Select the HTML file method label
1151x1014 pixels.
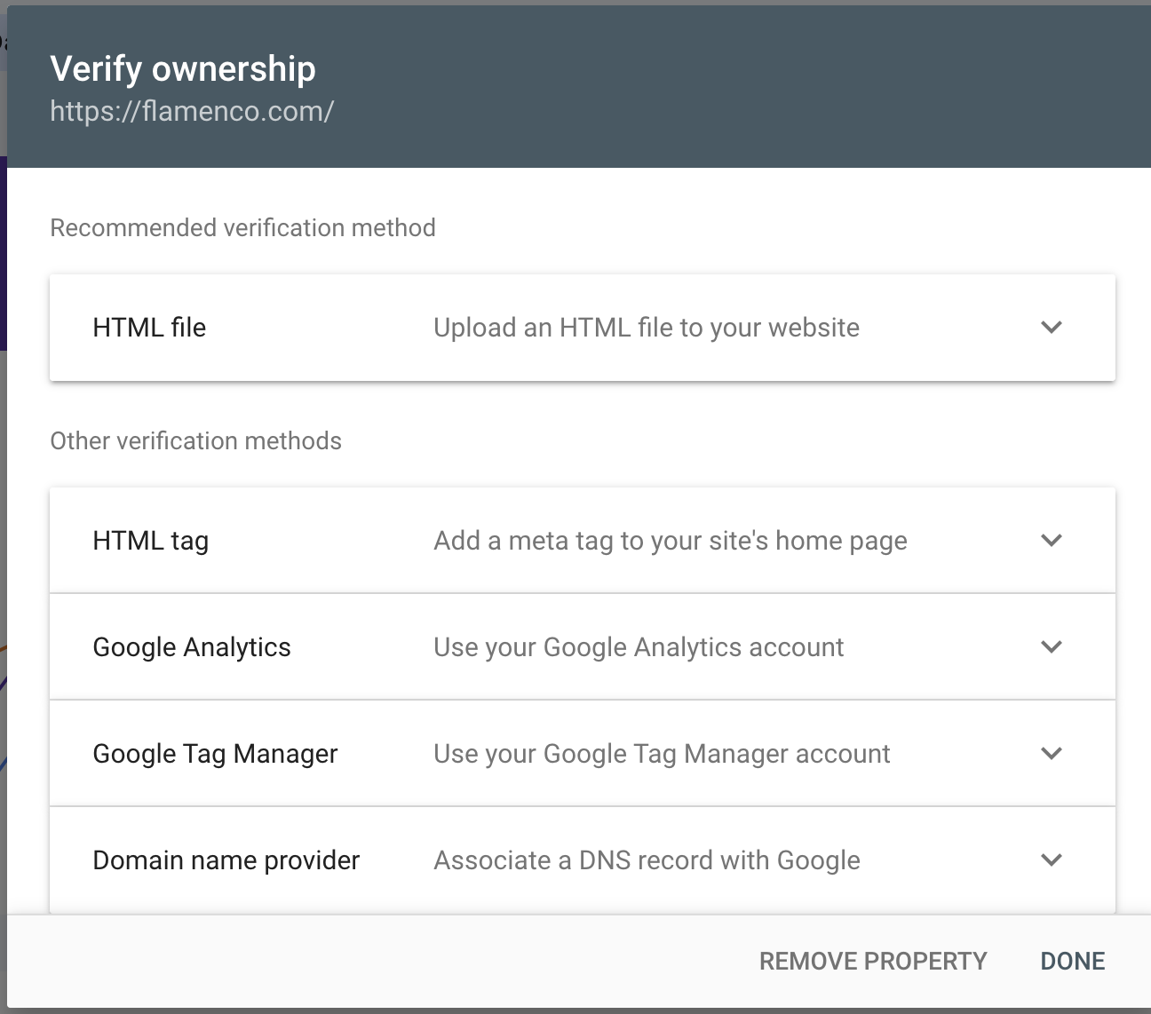tap(149, 328)
